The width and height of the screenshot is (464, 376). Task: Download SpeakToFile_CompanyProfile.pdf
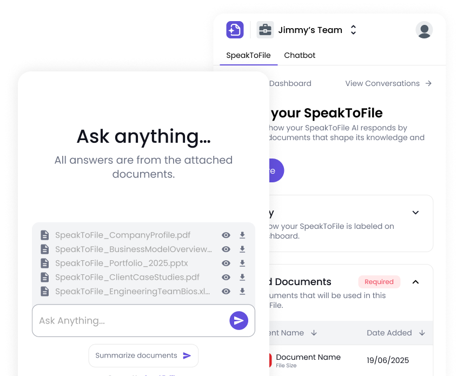[242, 235]
